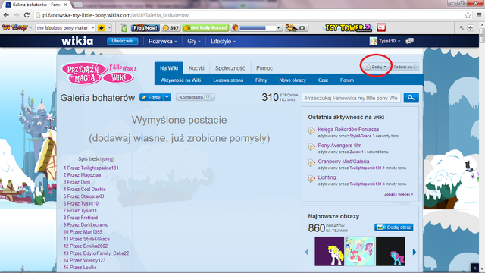The height and width of the screenshot is (273, 485).
Task: Collapse contents via the ukryj link
Action: 108,159
